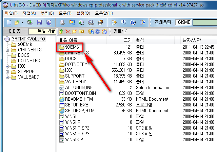Select DOCS folder in file list

coord(71,59)
